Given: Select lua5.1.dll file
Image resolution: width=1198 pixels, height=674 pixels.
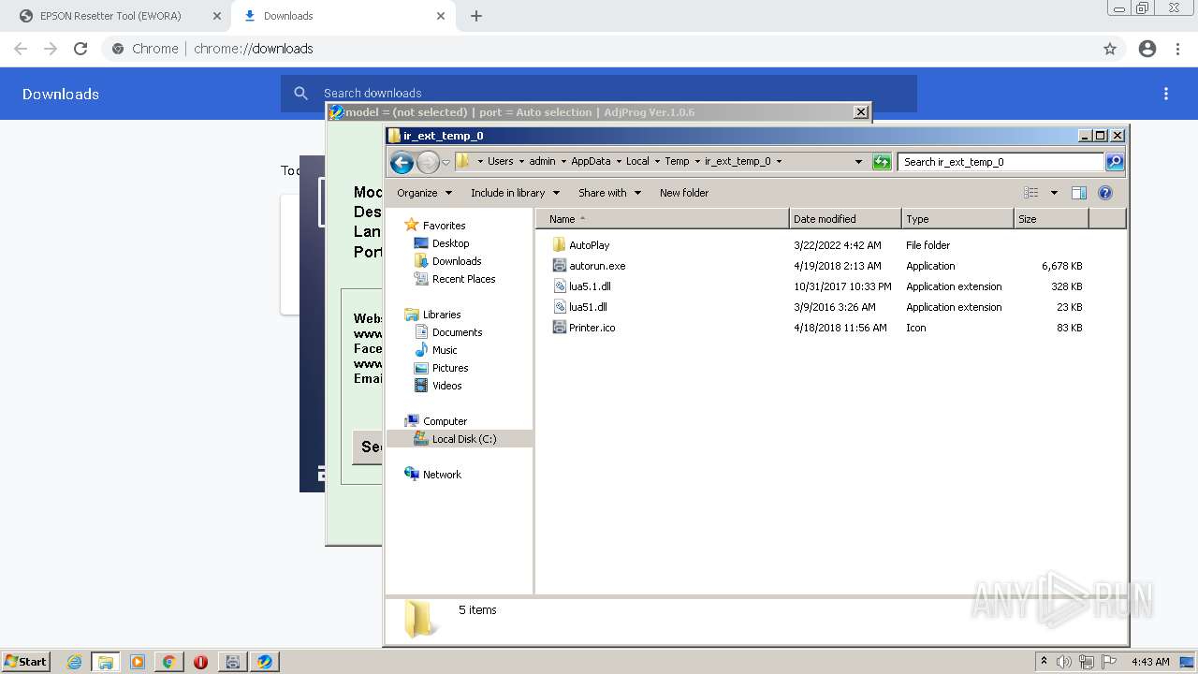Looking at the screenshot, I should 590,286.
